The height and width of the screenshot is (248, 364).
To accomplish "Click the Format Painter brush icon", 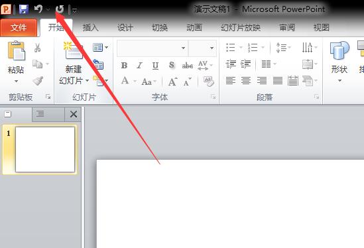I will [x=38, y=81].
